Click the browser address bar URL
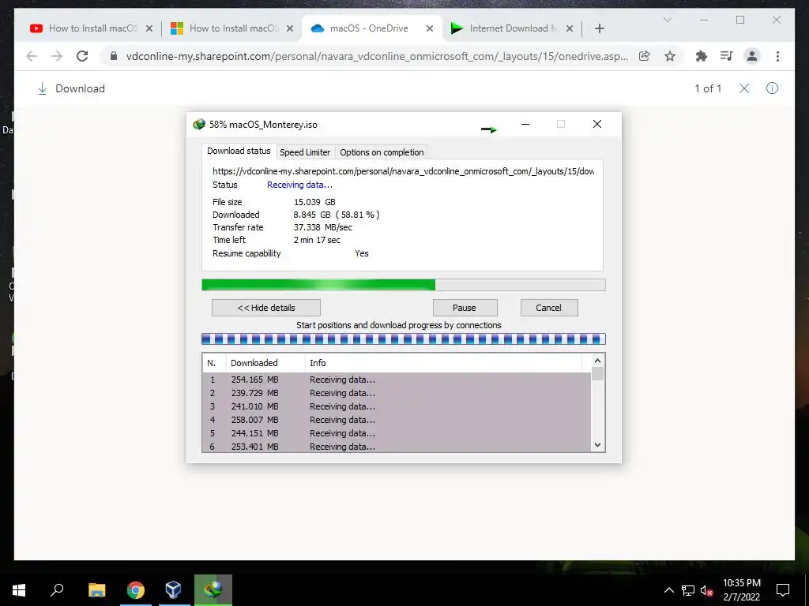Viewport: 809px width, 606px height. [x=377, y=56]
